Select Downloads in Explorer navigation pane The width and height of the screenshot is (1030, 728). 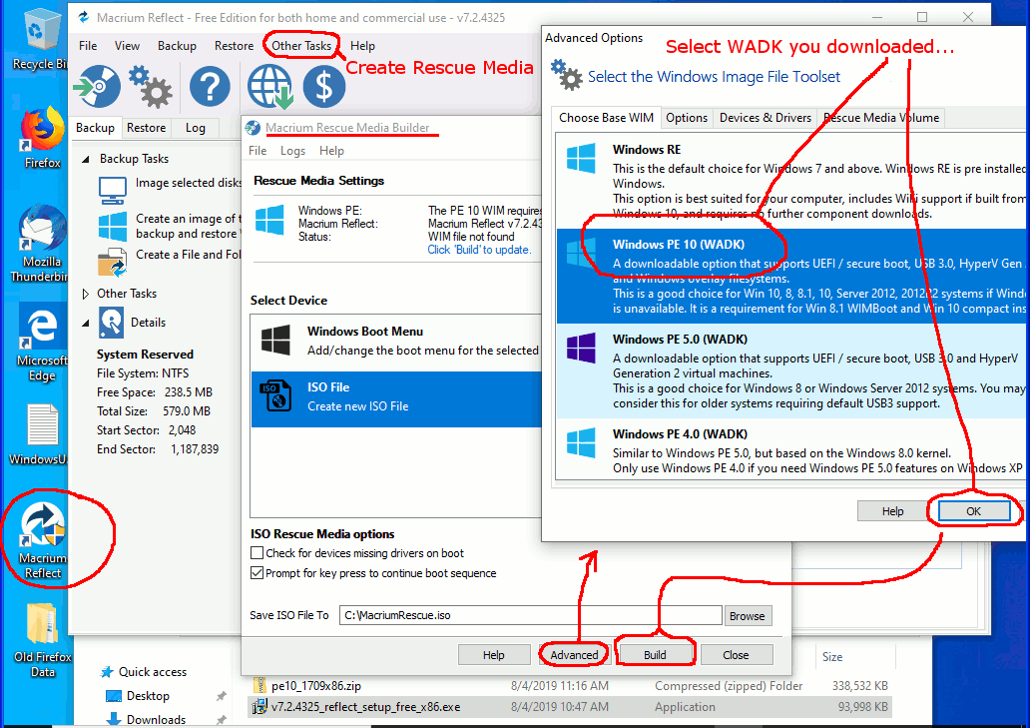click(156, 719)
